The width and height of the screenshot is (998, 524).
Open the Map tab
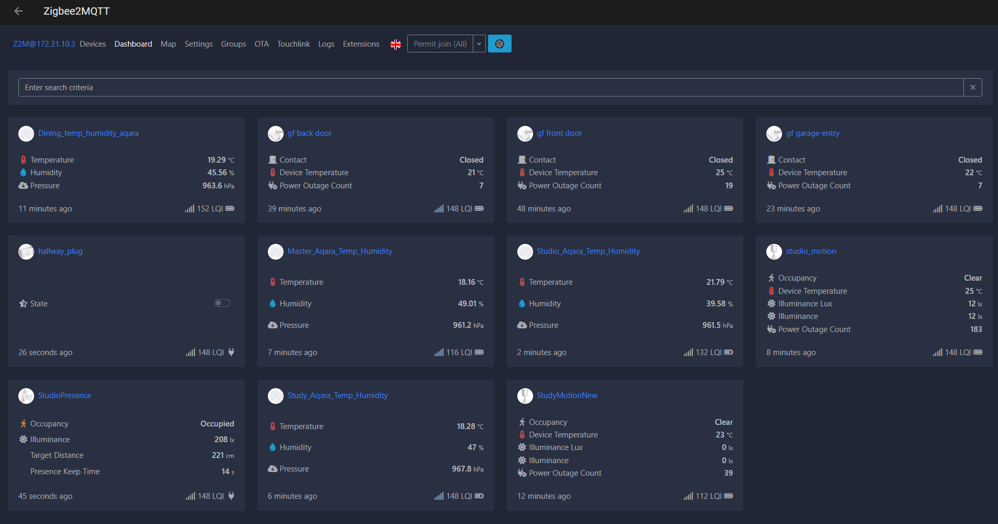click(168, 44)
